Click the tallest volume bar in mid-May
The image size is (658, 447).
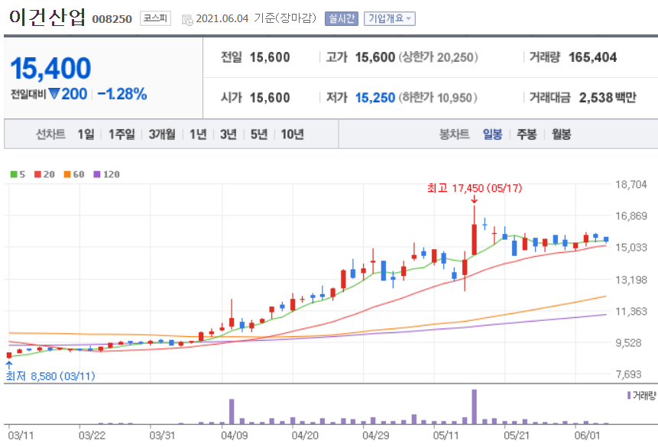pos(474,407)
